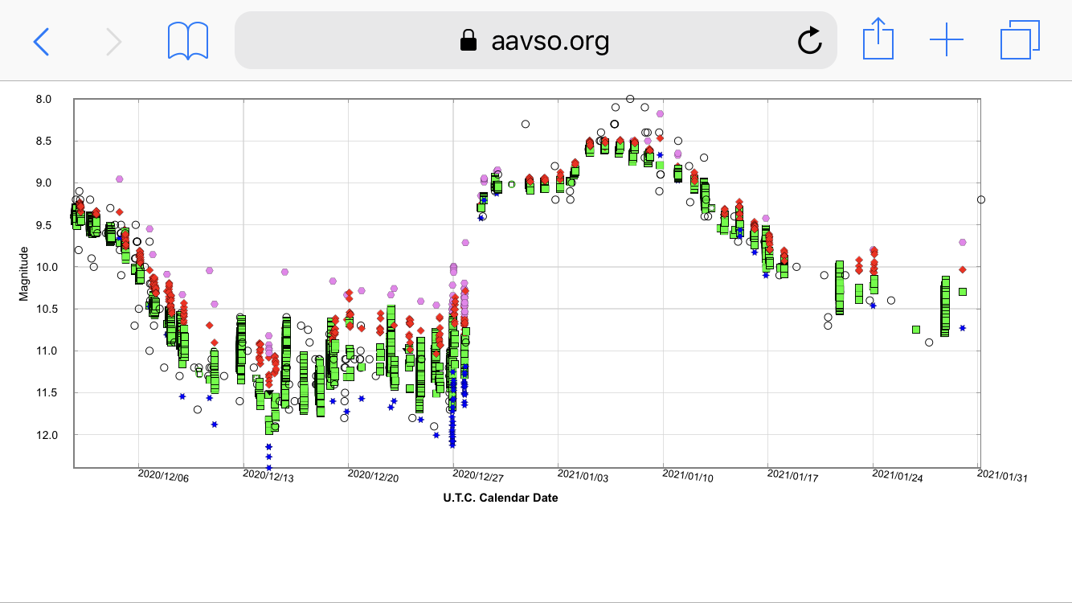Click the 2020/12/06 date axis label
Viewport: 1072px width, 603px height.
pos(164,477)
